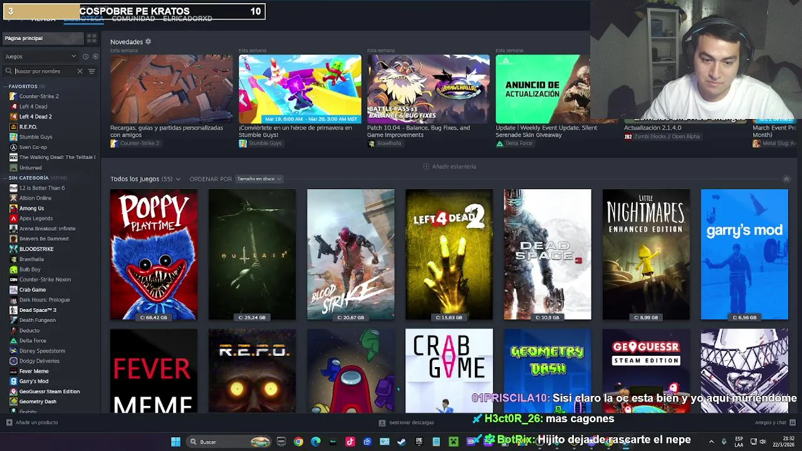Open Poppy Playtime cover

[x=154, y=254]
